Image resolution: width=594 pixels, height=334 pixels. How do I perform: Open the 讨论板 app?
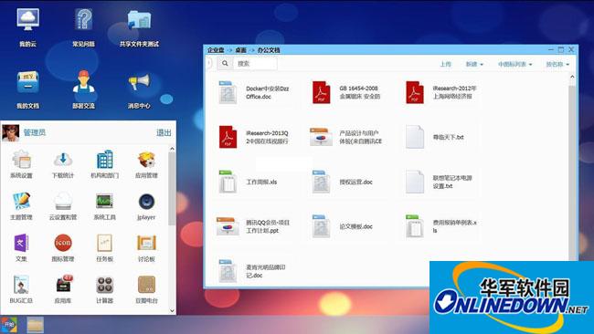(x=146, y=244)
